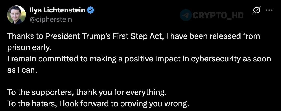Click the line starting "I remain committed"
The width and height of the screenshot is (281, 111).
[138, 59]
